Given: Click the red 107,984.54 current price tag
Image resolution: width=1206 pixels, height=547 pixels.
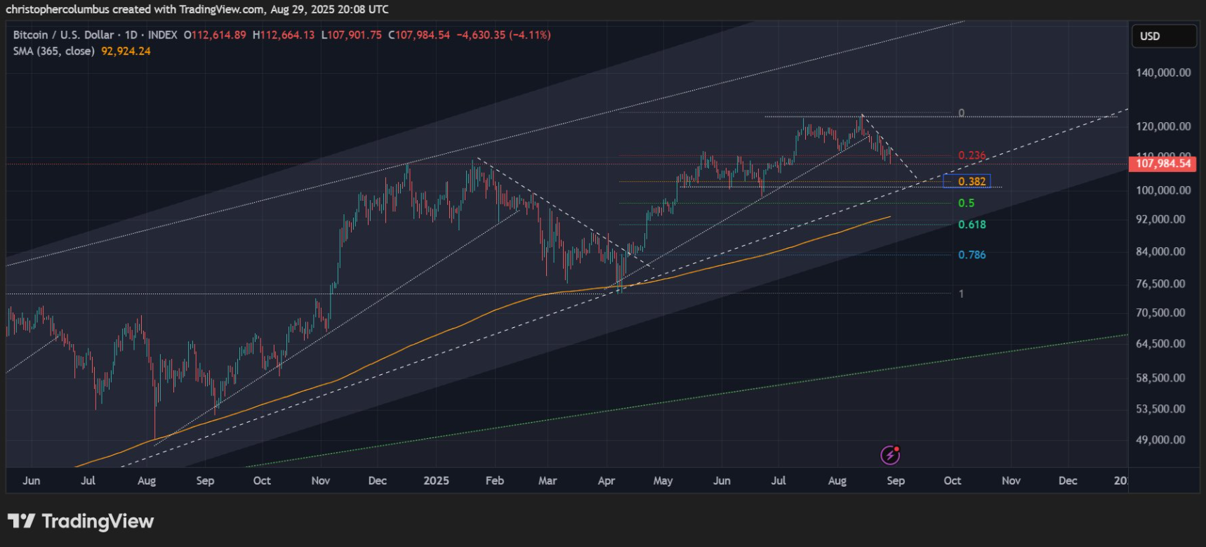Looking at the screenshot, I should click(x=1163, y=164).
